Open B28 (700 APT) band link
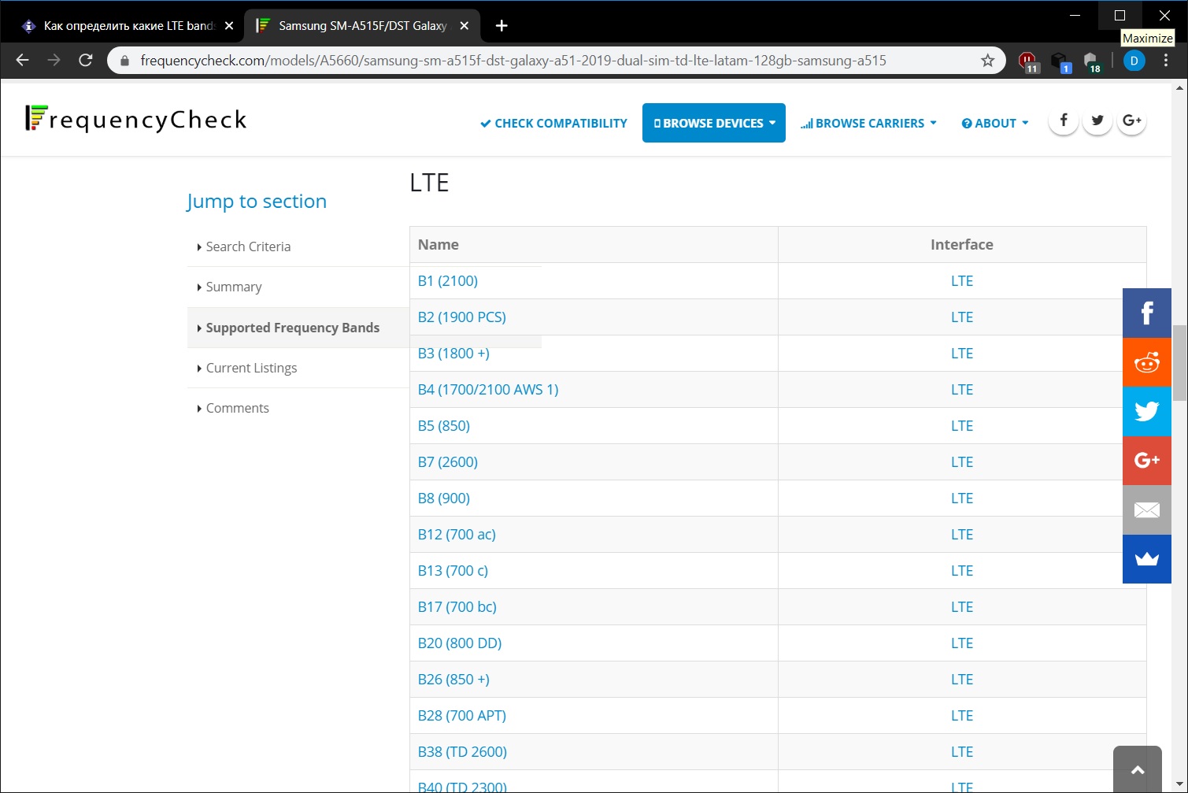The image size is (1188, 793). [x=462, y=716]
